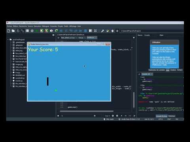Go forward with the right arrow icon

pyautogui.click(x=117, y=31)
